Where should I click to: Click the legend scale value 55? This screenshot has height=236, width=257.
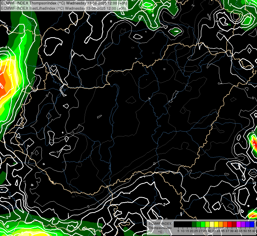[250, 231]
